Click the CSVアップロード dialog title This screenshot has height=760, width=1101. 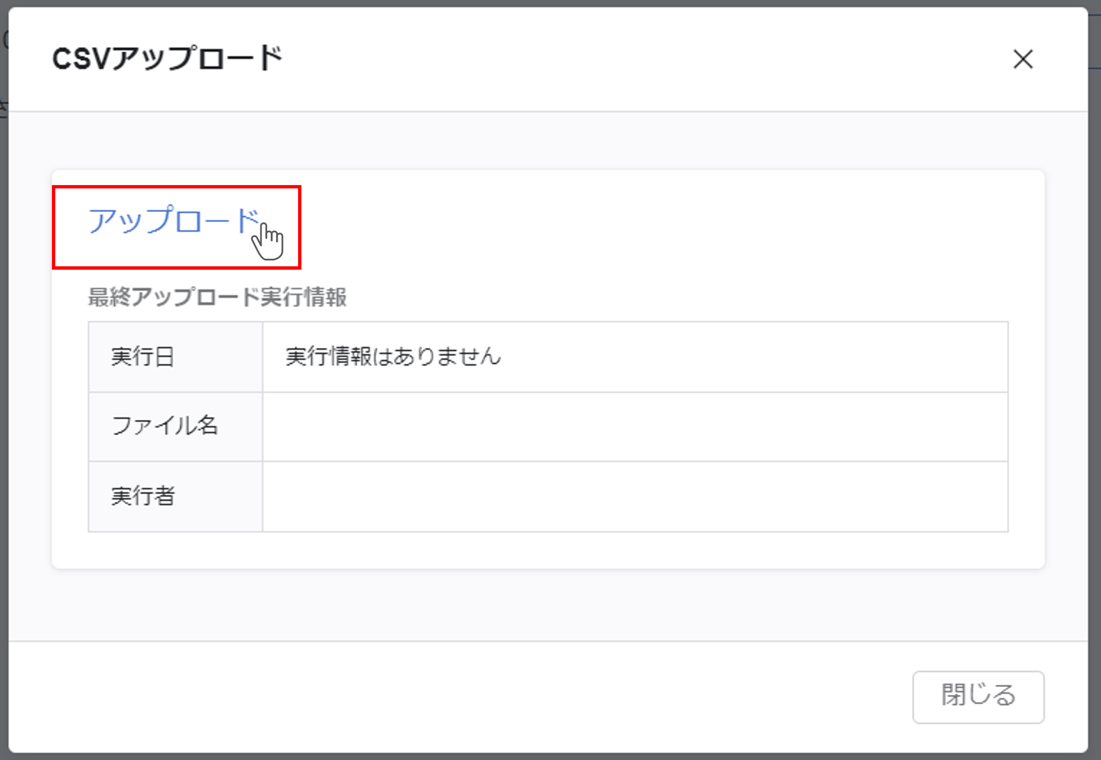pyautogui.click(x=167, y=59)
